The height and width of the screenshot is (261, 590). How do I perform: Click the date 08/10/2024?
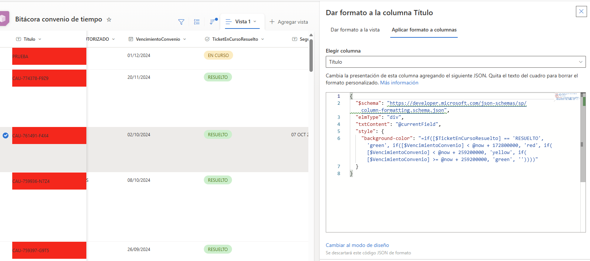pyautogui.click(x=139, y=180)
